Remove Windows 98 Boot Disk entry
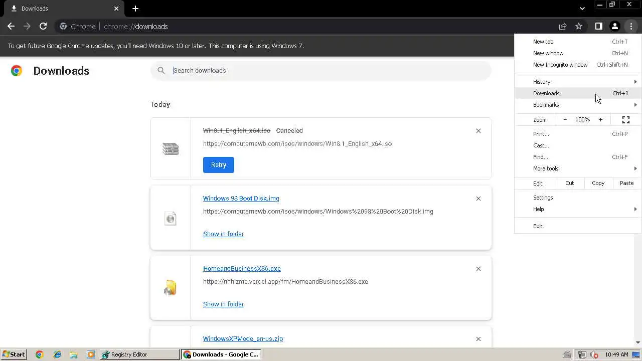Screen dimensions: 642x361 (478, 199)
